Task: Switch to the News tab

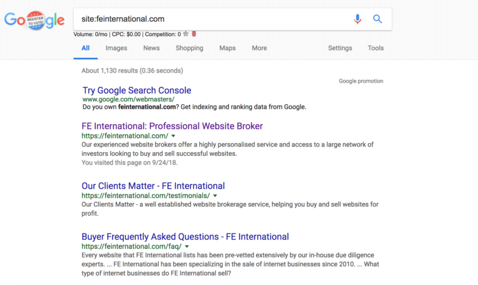Action: click(151, 48)
